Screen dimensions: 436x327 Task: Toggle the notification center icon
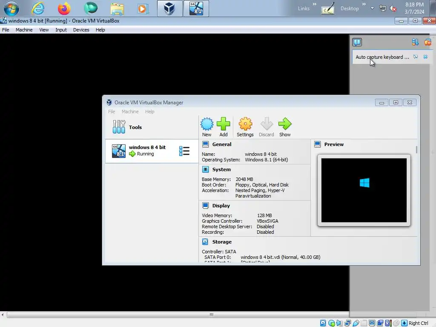(x=357, y=42)
